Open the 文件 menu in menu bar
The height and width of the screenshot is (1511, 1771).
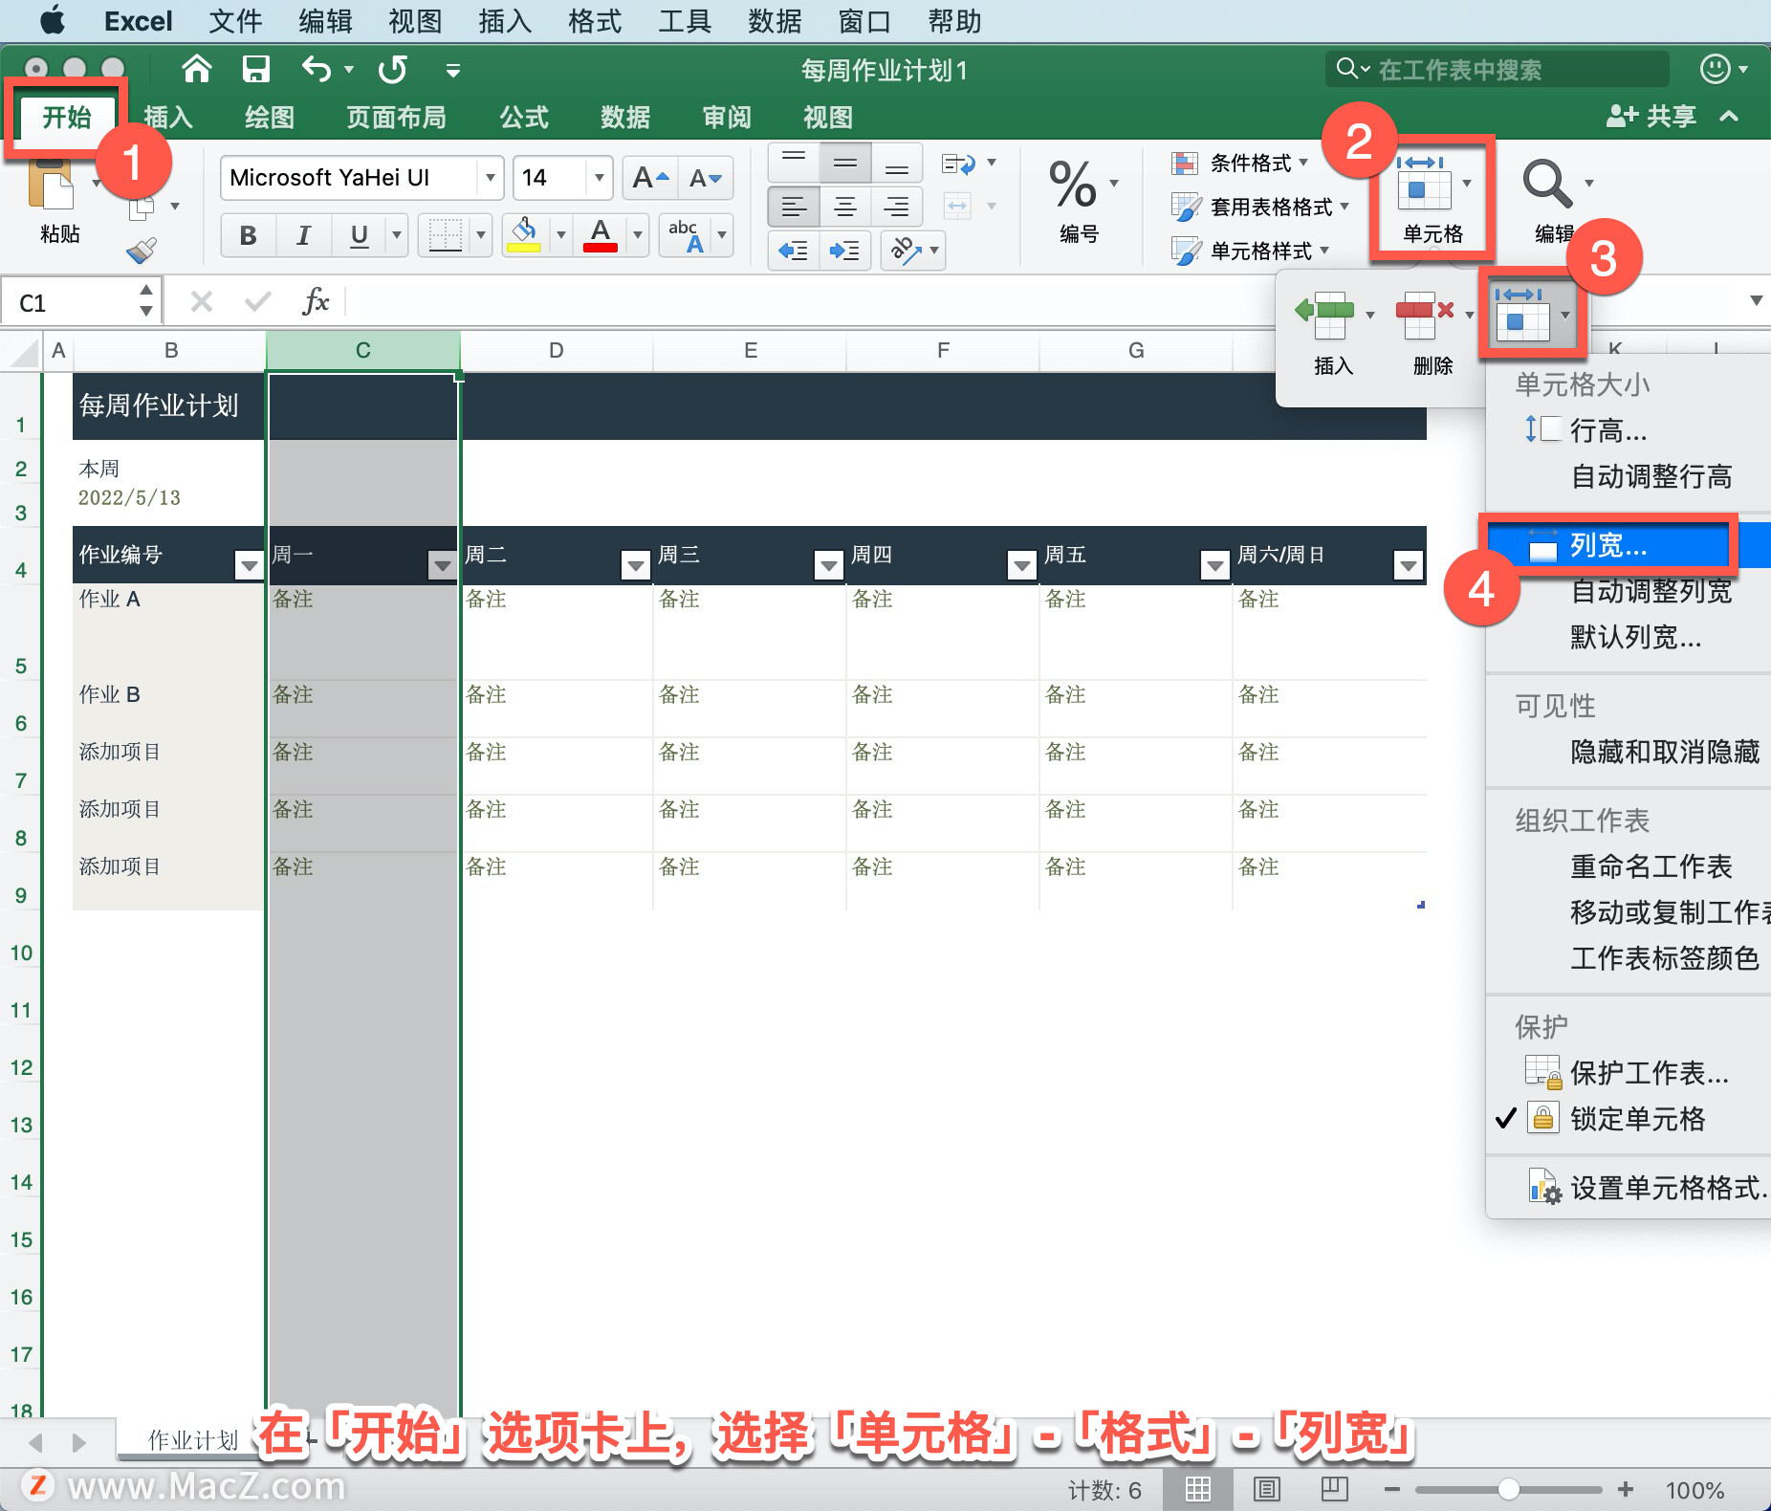[235, 21]
